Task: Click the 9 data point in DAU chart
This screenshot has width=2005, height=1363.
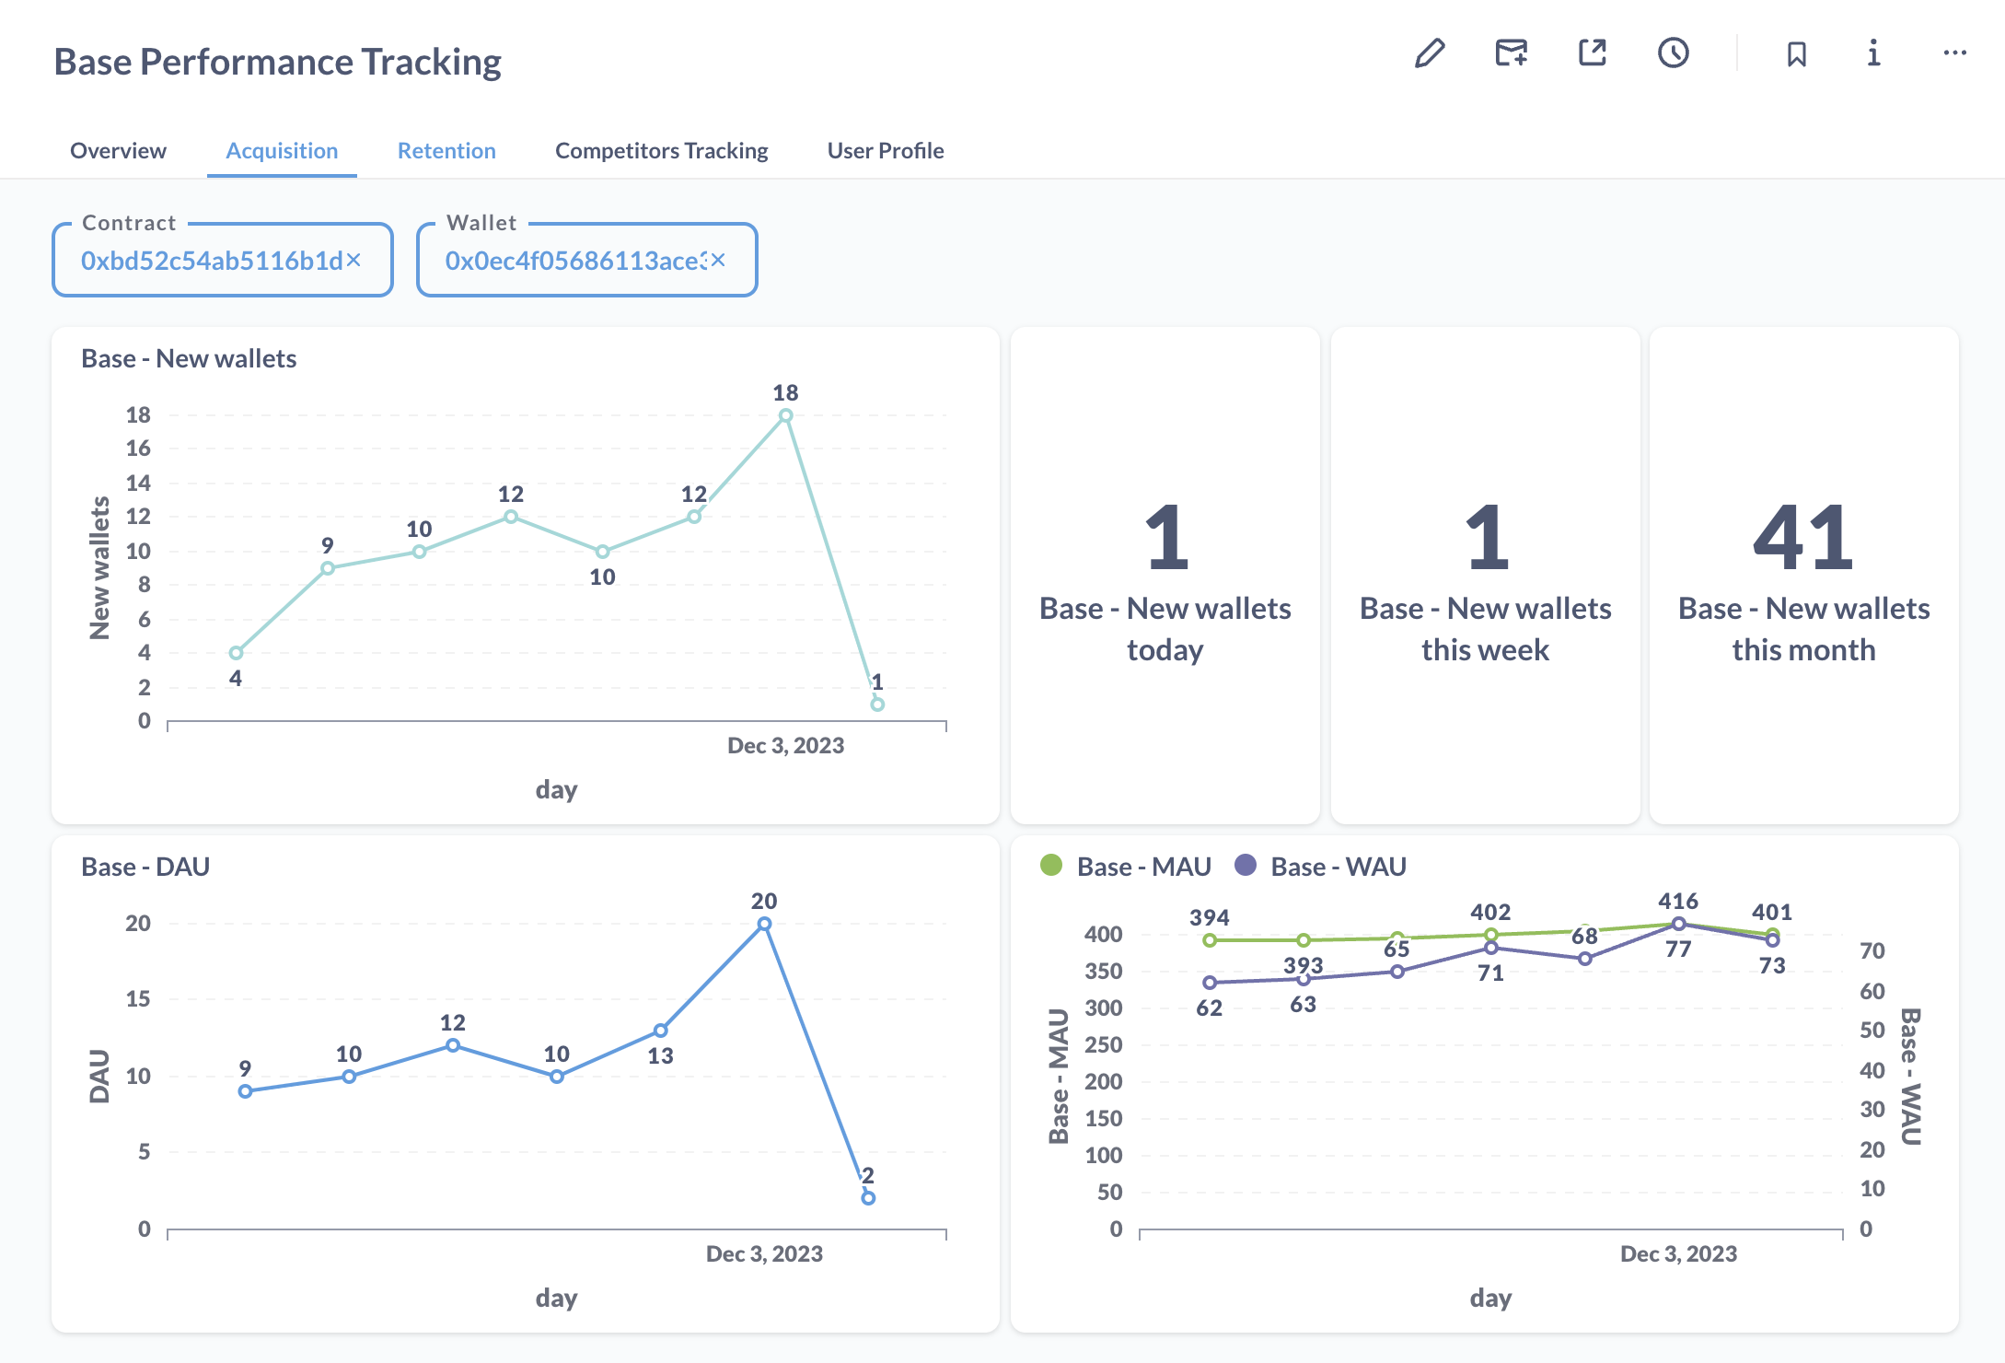Action: click(x=245, y=1091)
